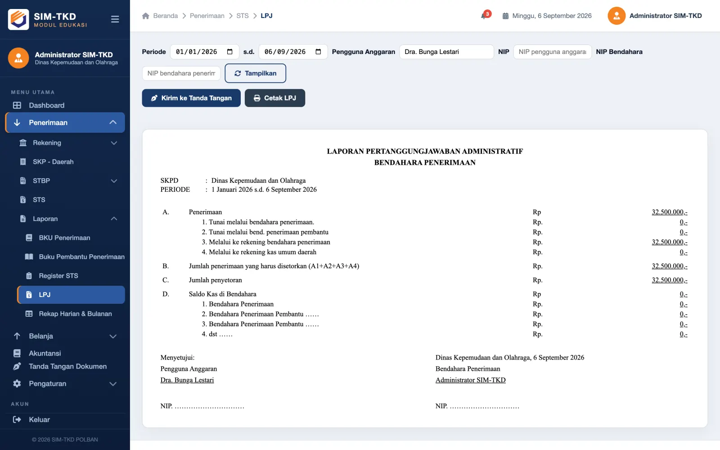Image resolution: width=720 pixels, height=450 pixels.
Task: Expand the Pengaturan menu chevron
Action: point(113,384)
